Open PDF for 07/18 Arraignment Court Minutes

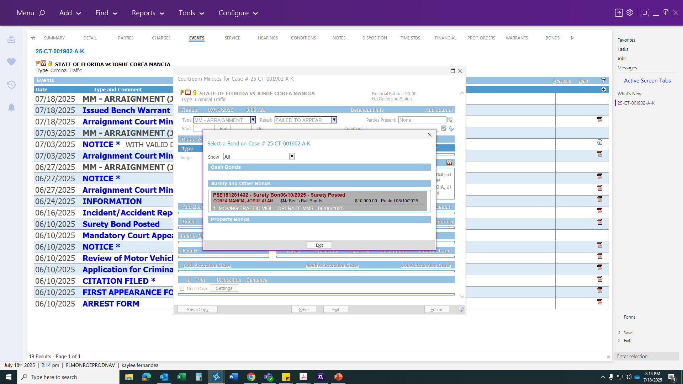(599, 120)
